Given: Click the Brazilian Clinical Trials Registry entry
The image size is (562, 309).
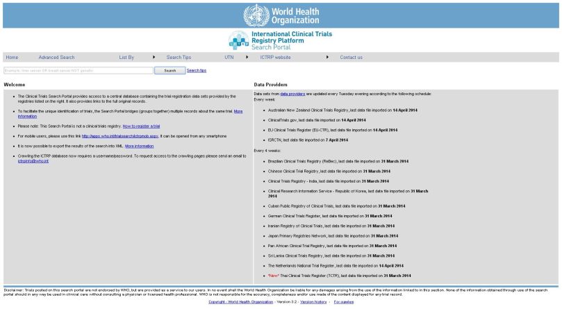Looking at the screenshot, I should click(x=338, y=162).
